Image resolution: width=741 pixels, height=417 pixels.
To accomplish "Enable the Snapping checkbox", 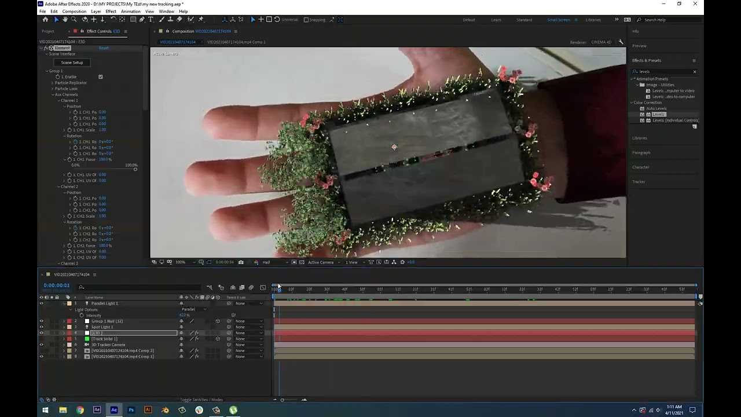I will click(306, 20).
